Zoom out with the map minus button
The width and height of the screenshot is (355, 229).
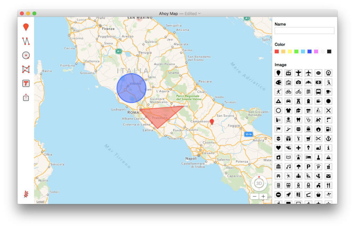point(254,196)
